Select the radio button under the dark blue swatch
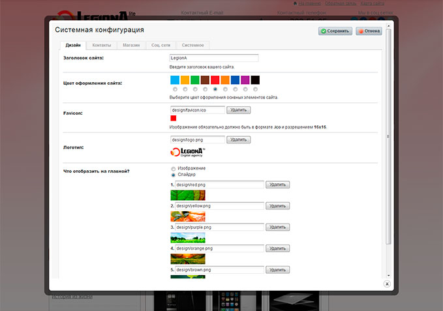Screen dimensions: 443x311 pyautogui.click(x=236, y=89)
